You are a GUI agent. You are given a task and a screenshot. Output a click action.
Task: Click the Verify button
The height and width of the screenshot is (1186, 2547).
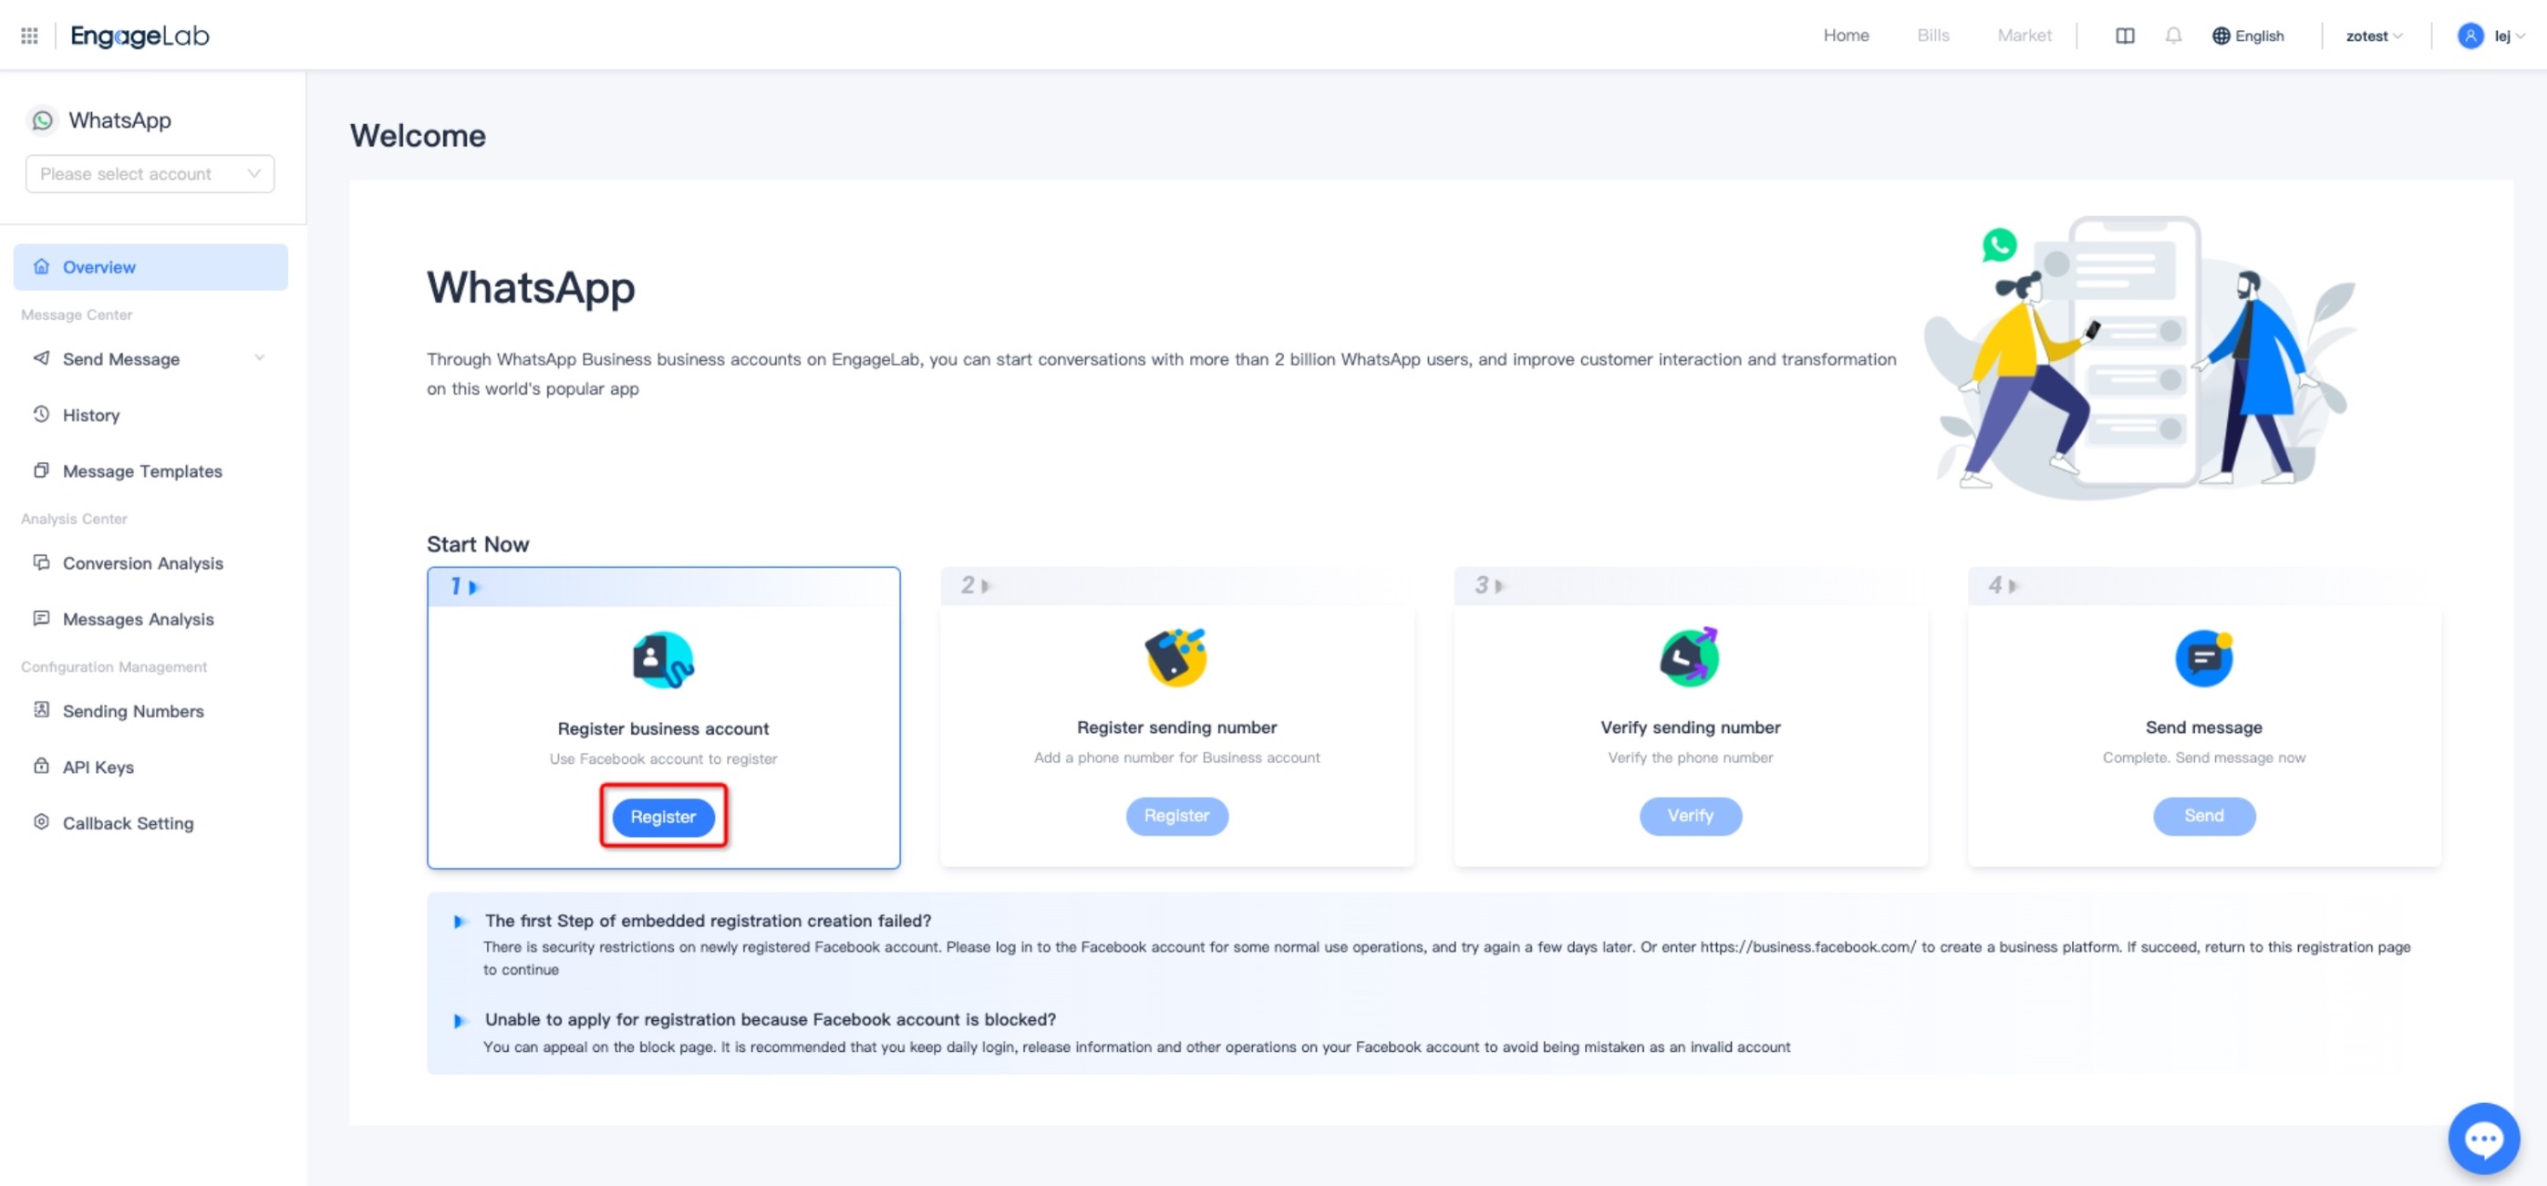[x=1690, y=817]
